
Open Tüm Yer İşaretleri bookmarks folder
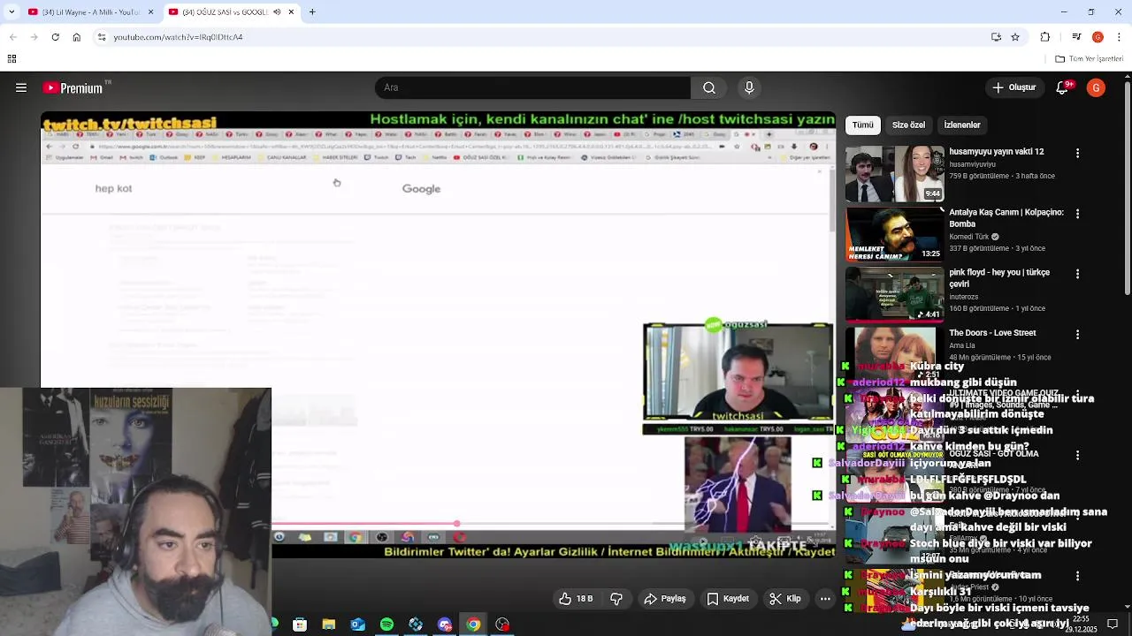1089,59
